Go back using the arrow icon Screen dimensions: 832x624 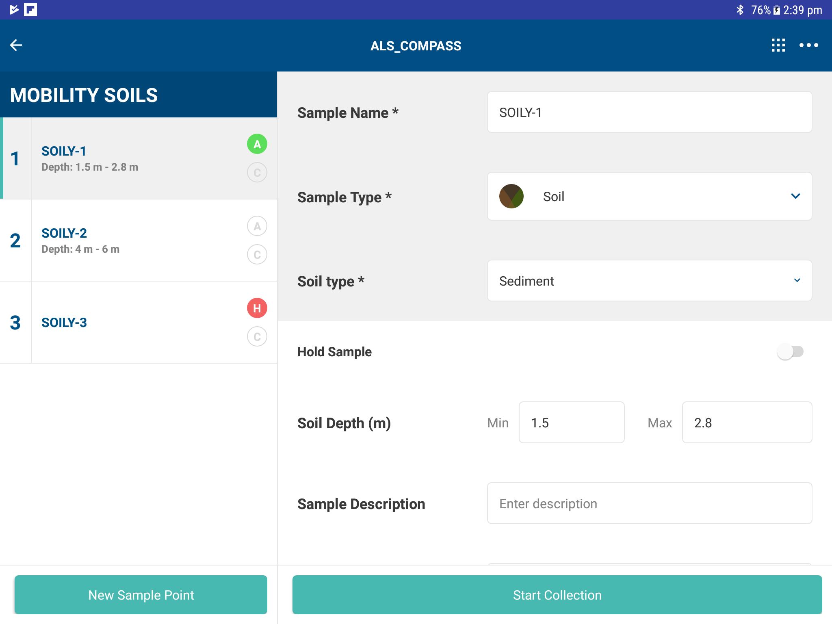(x=16, y=45)
